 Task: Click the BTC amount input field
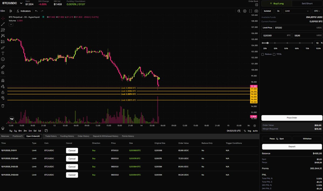pyautogui.click(x=276, y=35)
